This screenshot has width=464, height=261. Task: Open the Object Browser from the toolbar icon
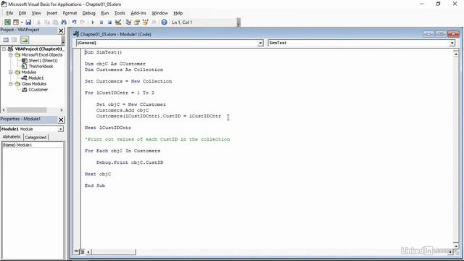point(145,22)
